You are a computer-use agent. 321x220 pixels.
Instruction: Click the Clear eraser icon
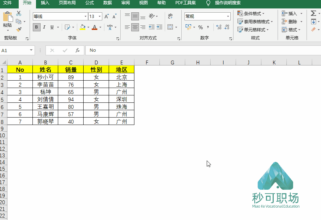point(313,30)
